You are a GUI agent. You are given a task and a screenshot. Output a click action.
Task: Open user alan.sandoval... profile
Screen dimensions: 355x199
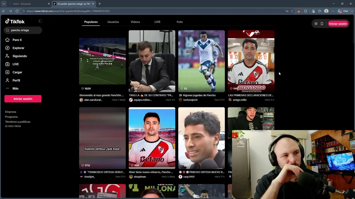(93, 100)
